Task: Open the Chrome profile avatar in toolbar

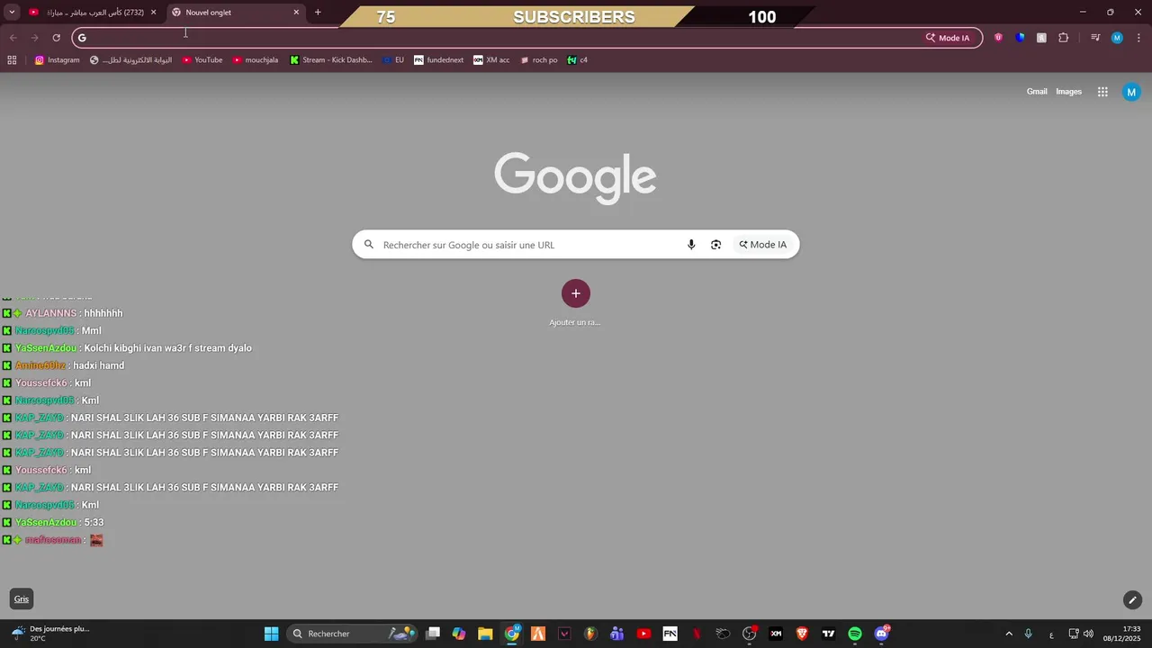Action: (x=1117, y=38)
